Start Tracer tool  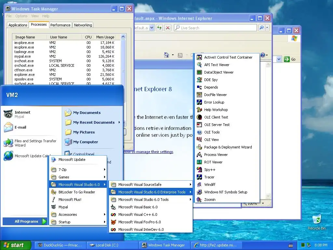click(227, 177)
